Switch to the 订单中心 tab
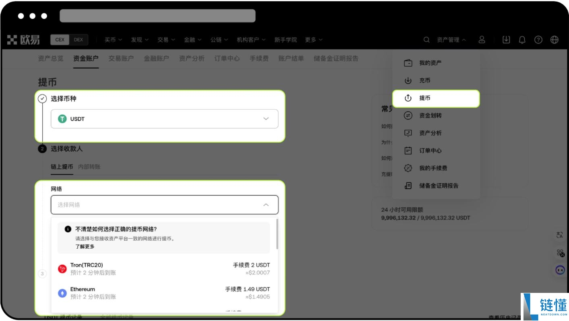This screenshot has width=569, height=321. pyautogui.click(x=227, y=59)
